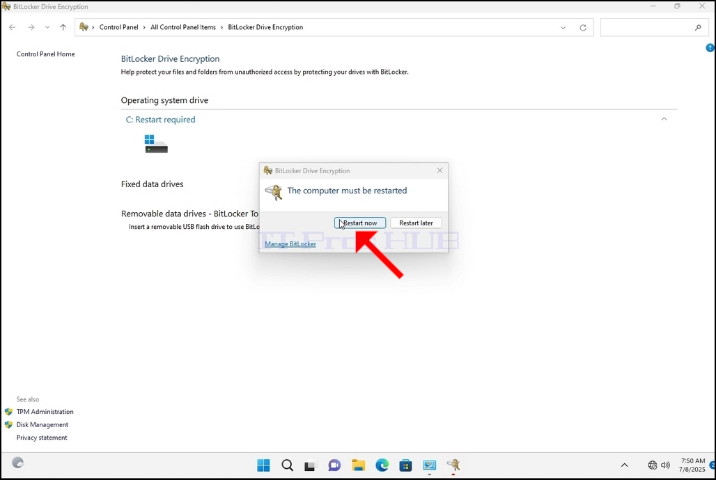Open the clock showing 7:50 AM
The height and width of the screenshot is (480, 716).
point(692,465)
